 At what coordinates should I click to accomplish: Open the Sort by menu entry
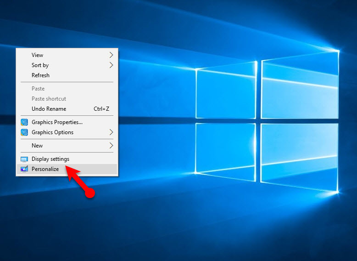click(67, 65)
